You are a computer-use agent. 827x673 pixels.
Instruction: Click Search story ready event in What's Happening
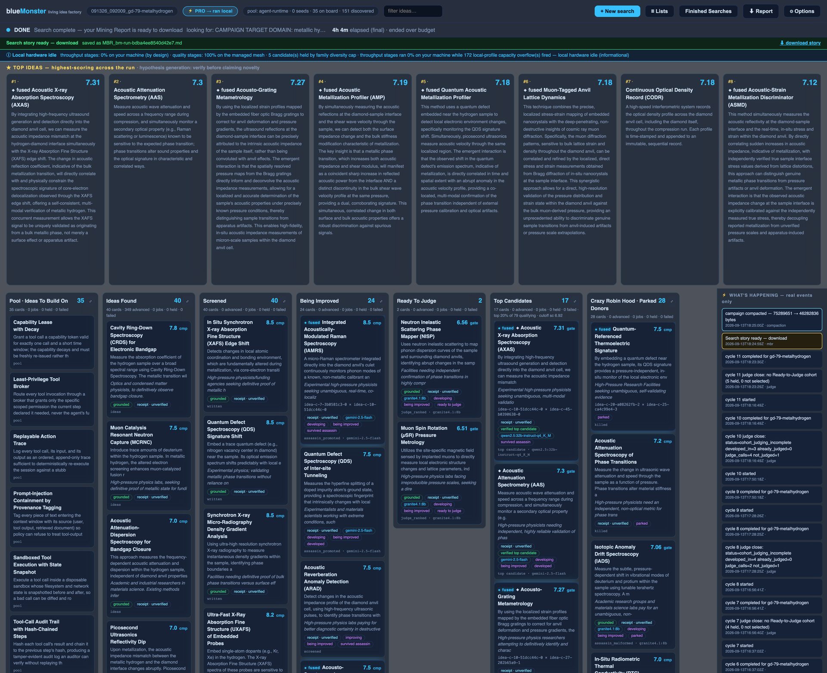[x=772, y=341]
